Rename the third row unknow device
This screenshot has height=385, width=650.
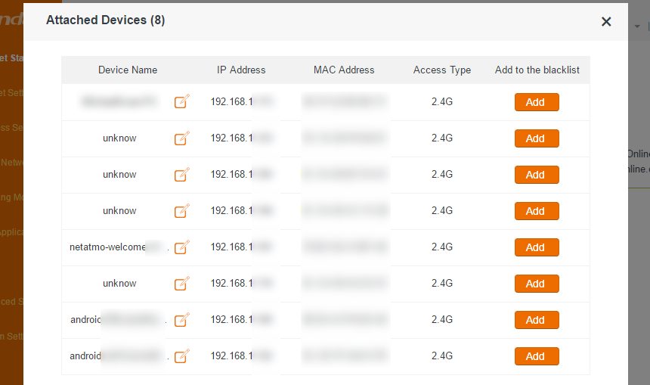point(181,174)
